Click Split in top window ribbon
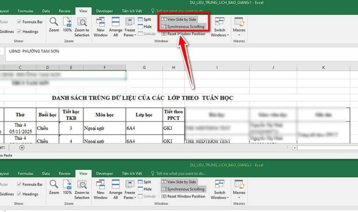Viewport: 358px width, 212px height. point(144,19)
